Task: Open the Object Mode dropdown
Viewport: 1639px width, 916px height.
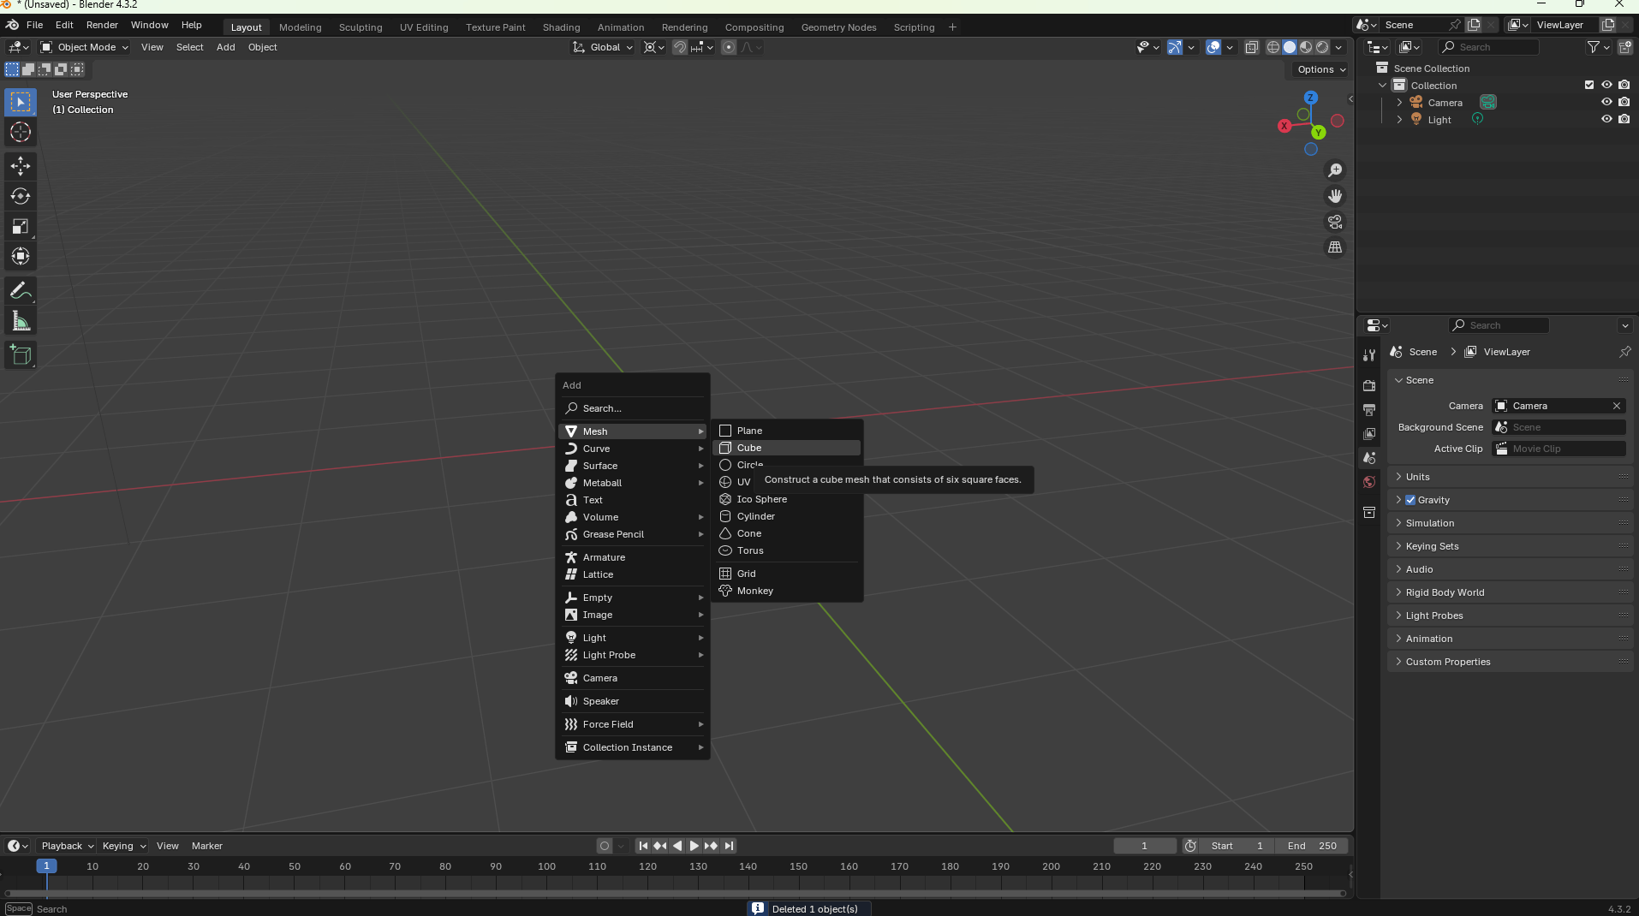Action: pyautogui.click(x=85, y=47)
